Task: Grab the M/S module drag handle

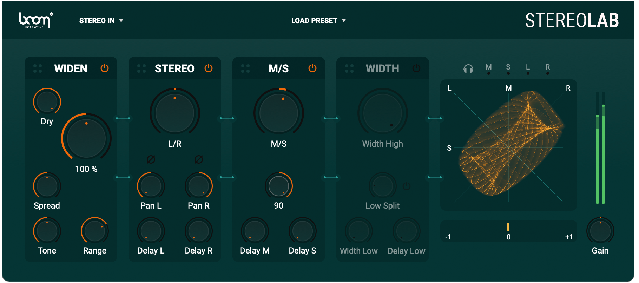Action: point(245,68)
